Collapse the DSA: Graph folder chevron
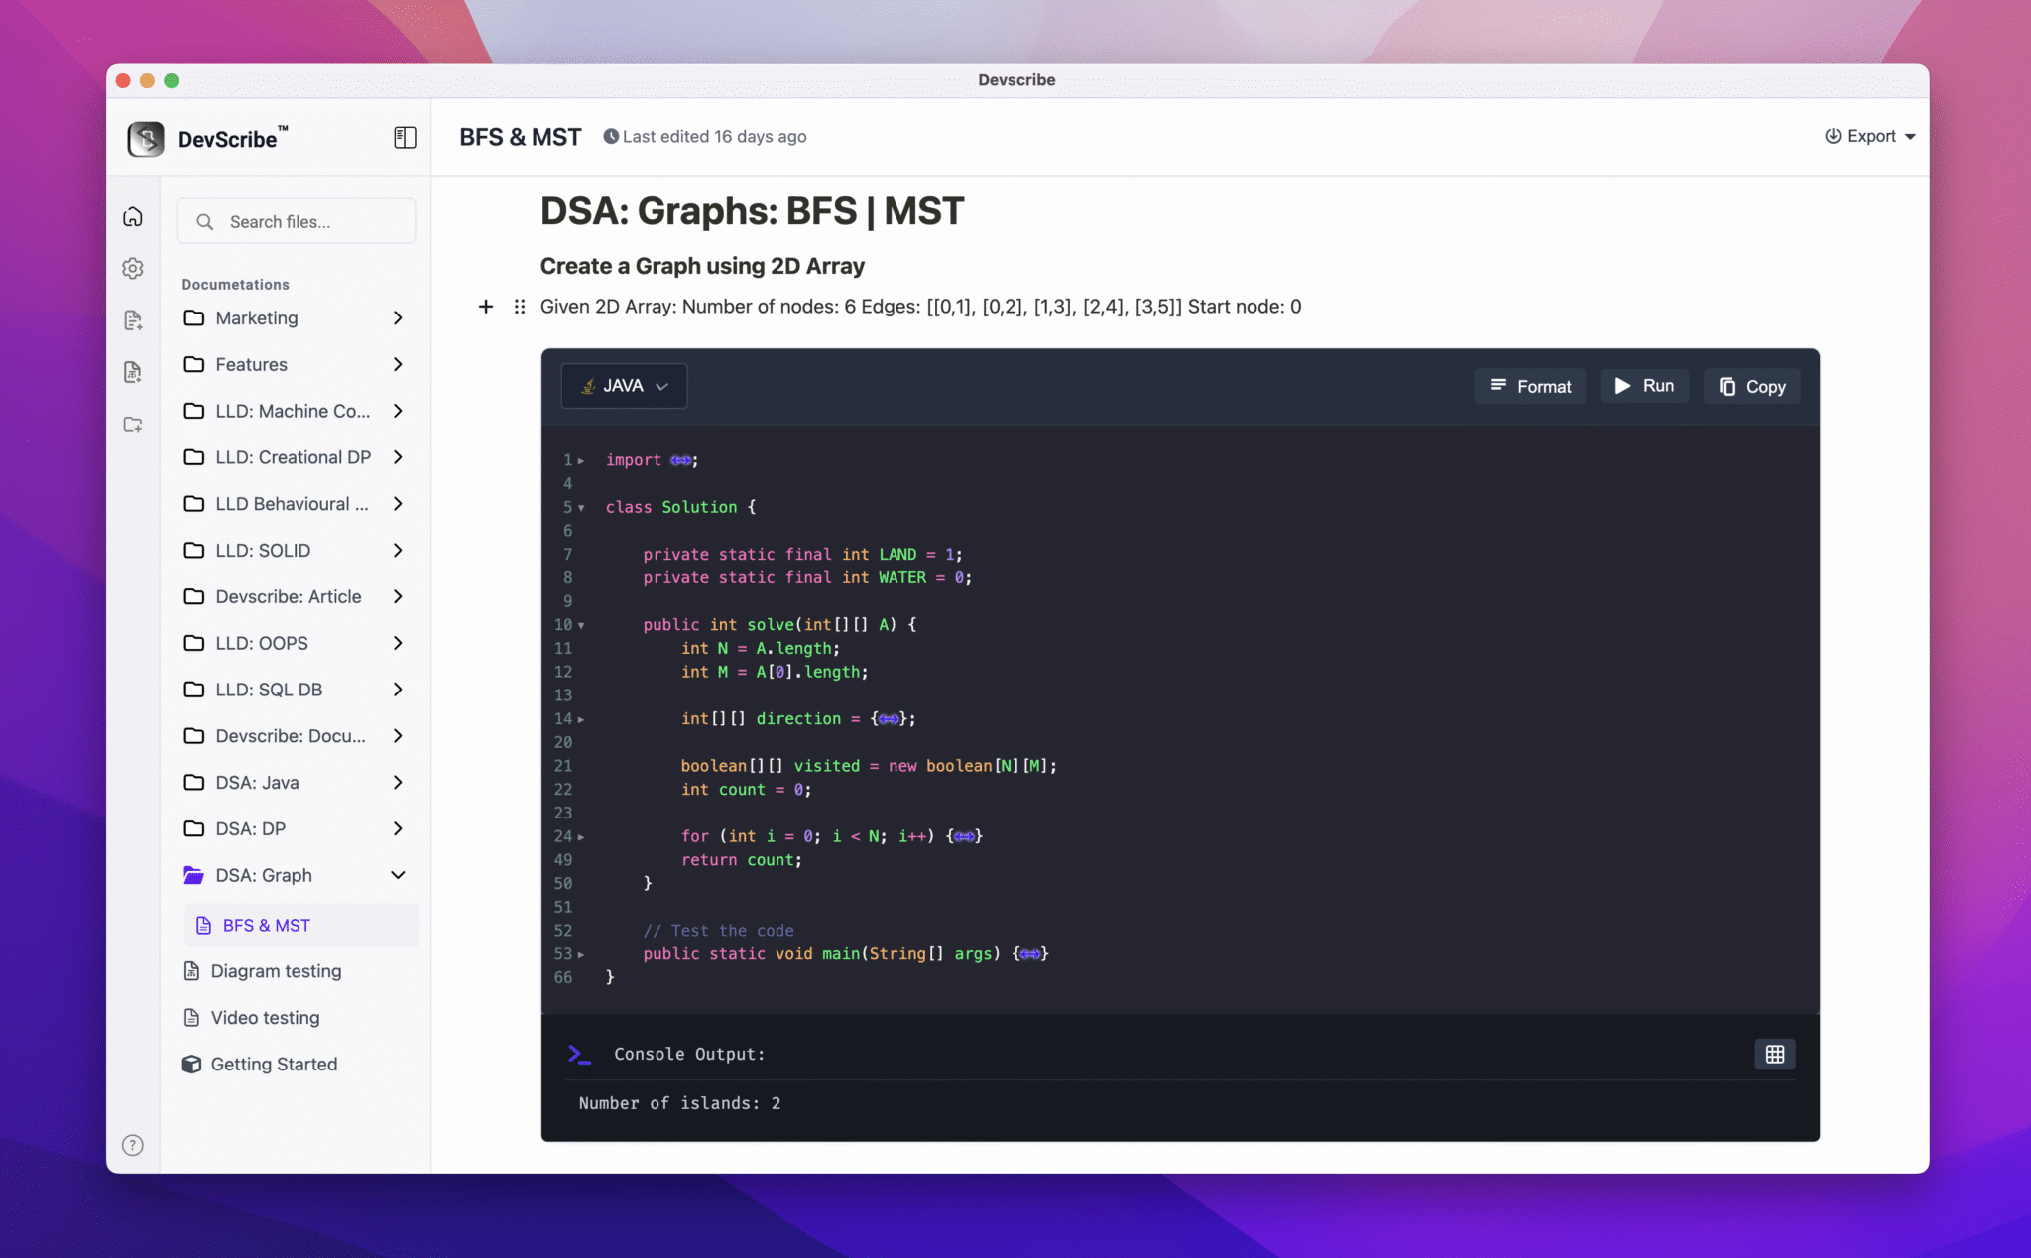Image resolution: width=2031 pixels, height=1258 pixels. tap(398, 875)
